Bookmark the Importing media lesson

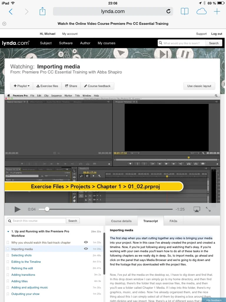[8, 249]
